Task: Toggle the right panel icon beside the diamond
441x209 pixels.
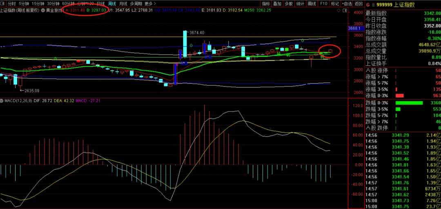Action: click(x=345, y=10)
